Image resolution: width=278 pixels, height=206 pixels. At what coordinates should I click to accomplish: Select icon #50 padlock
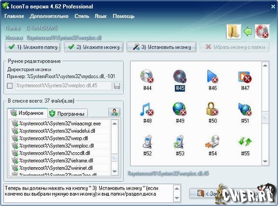tap(212, 109)
